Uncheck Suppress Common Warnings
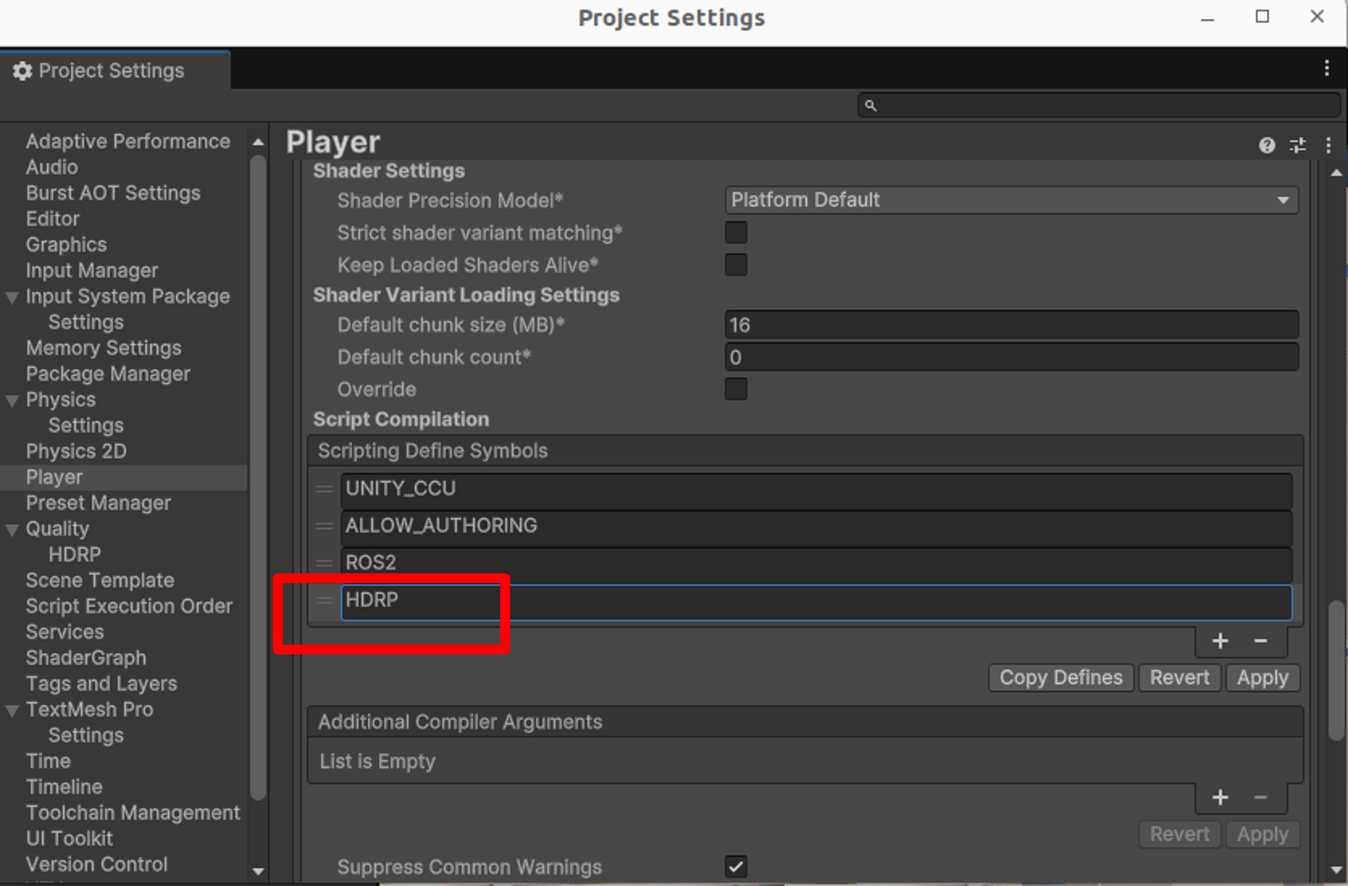The image size is (1348, 886). (736, 866)
